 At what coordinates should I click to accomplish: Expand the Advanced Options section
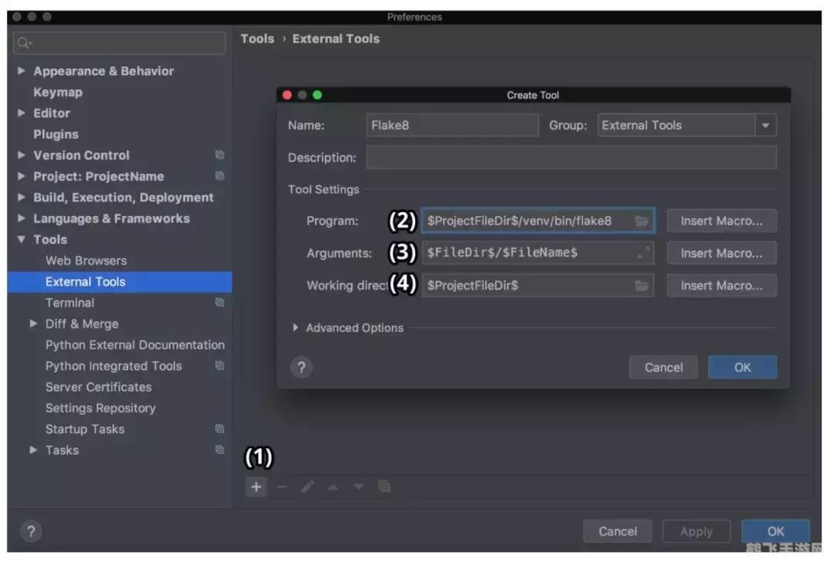[x=296, y=328]
